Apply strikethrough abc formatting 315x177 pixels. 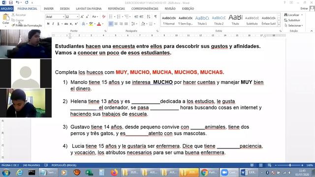coord(66,24)
